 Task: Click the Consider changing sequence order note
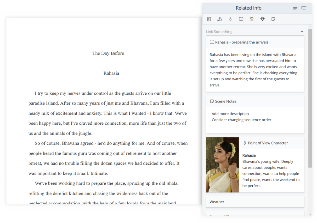[241, 120]
